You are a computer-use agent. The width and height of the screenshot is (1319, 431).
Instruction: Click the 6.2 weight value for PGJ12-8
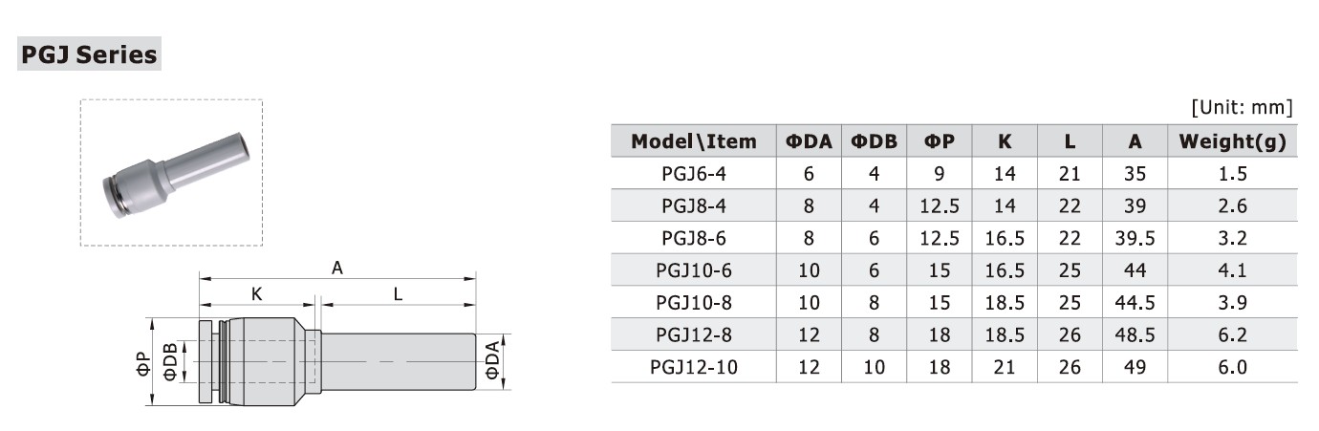[1232, 334]
